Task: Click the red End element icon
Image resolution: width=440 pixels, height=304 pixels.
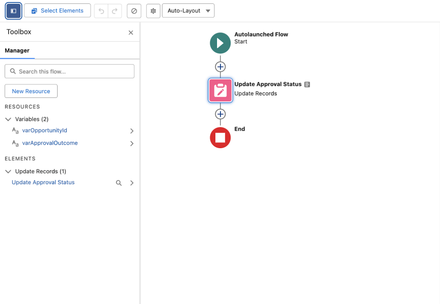Action: 220,138
